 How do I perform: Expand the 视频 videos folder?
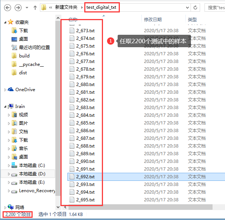coord(9,115)
